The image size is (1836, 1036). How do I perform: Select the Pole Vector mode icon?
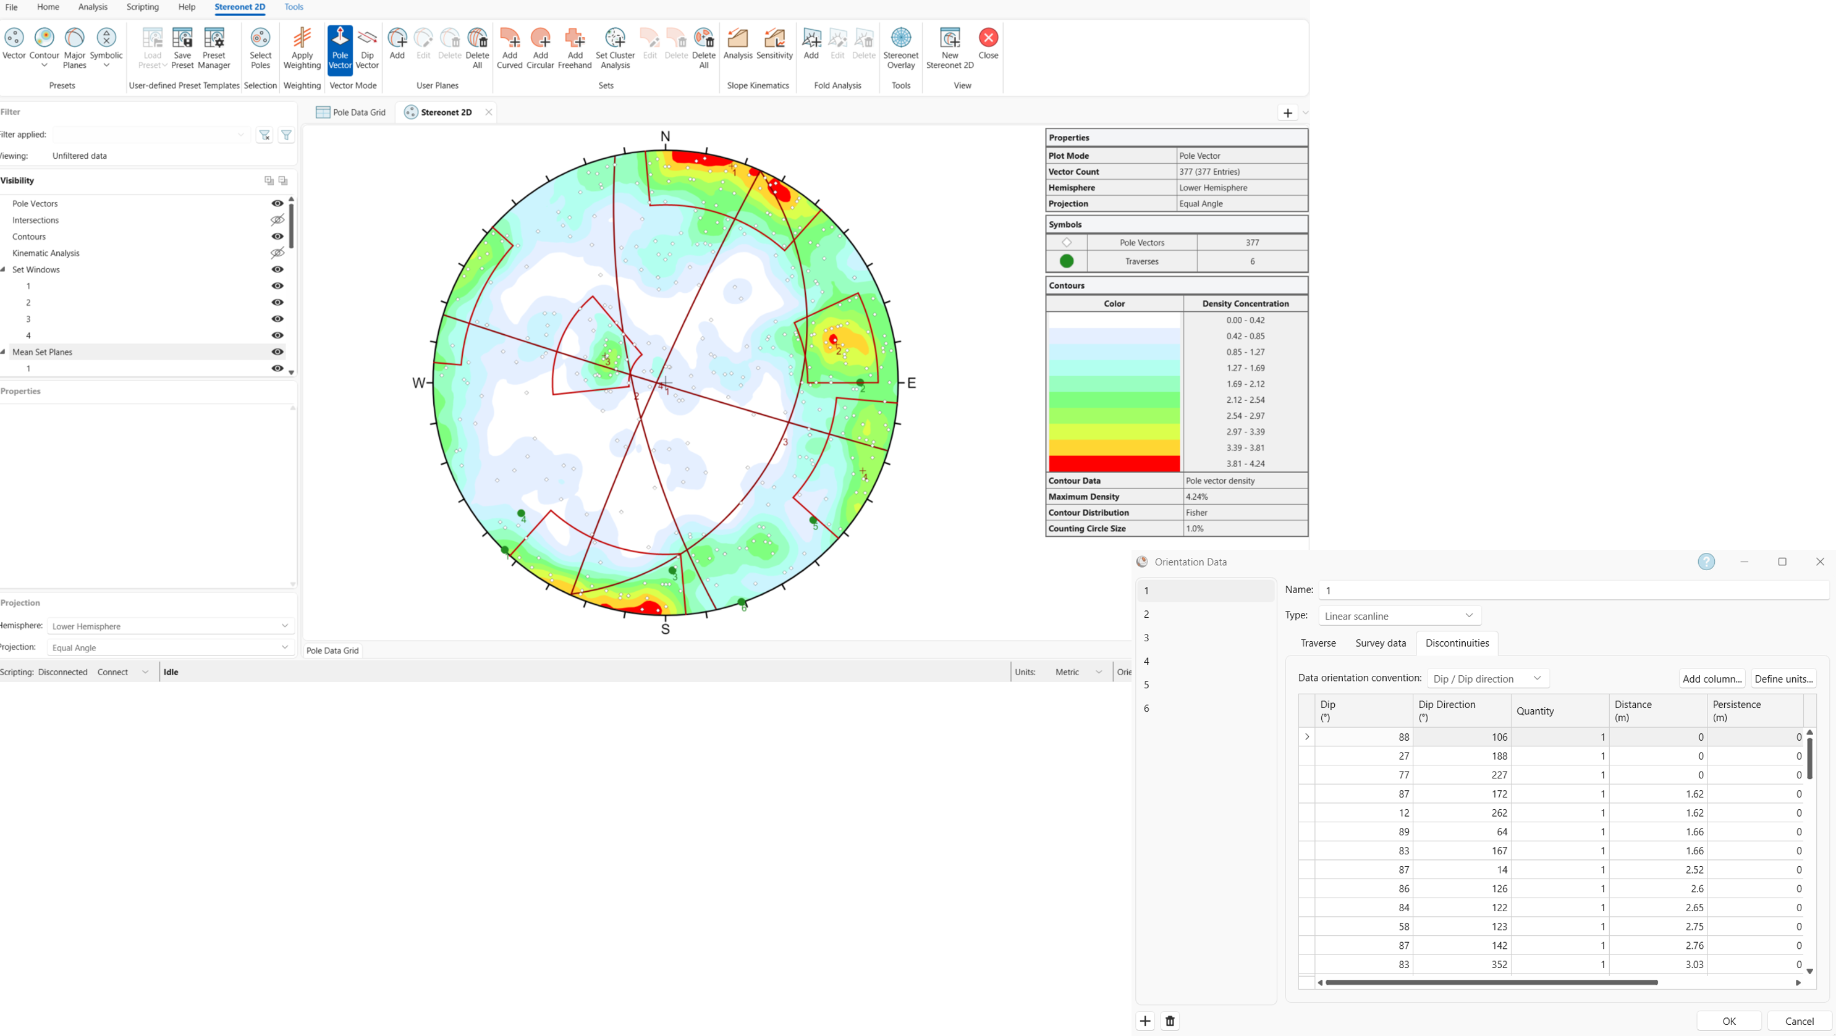340,47
